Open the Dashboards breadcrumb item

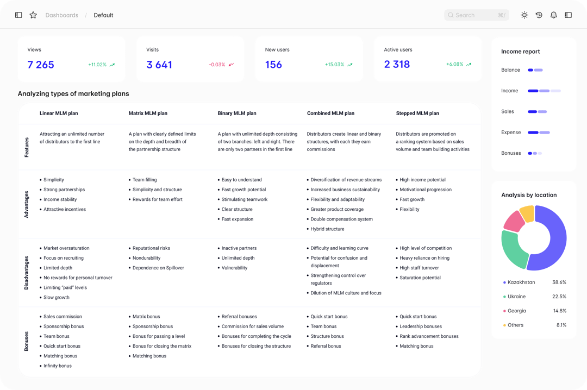(61, 15)
